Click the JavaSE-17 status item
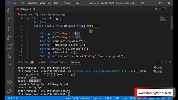The height and width of the screenshot is (100, 178). (x=154, y=98)
